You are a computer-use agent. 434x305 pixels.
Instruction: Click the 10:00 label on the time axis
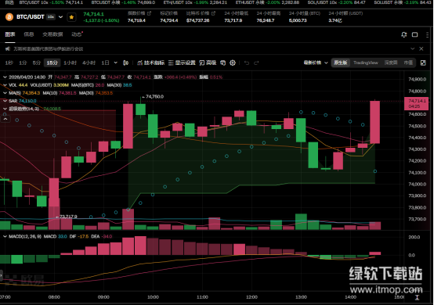(x=153, y=297)
